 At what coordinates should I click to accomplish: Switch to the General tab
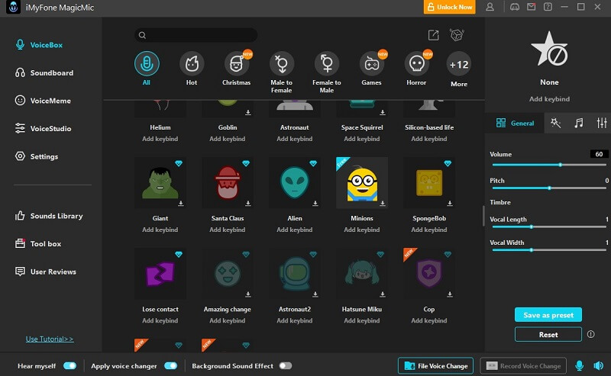[514, 123]
